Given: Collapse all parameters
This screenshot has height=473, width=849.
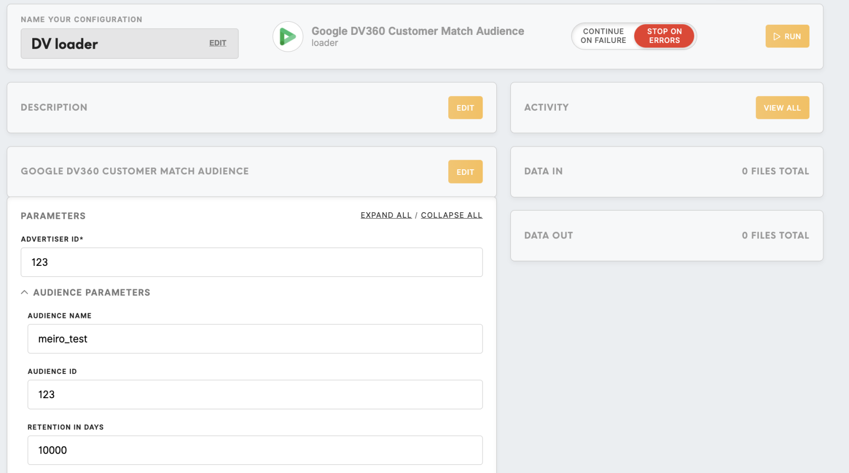Looking at the screenshot, I should click(451, 215).
